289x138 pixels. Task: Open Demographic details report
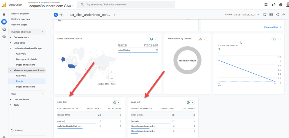[x=27, y=59]
